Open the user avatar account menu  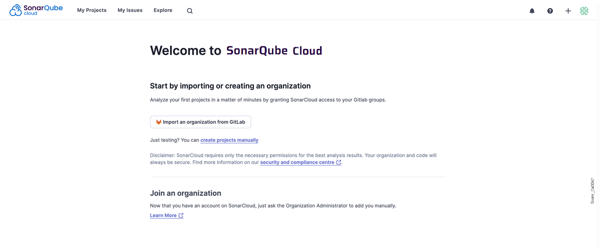584,11
